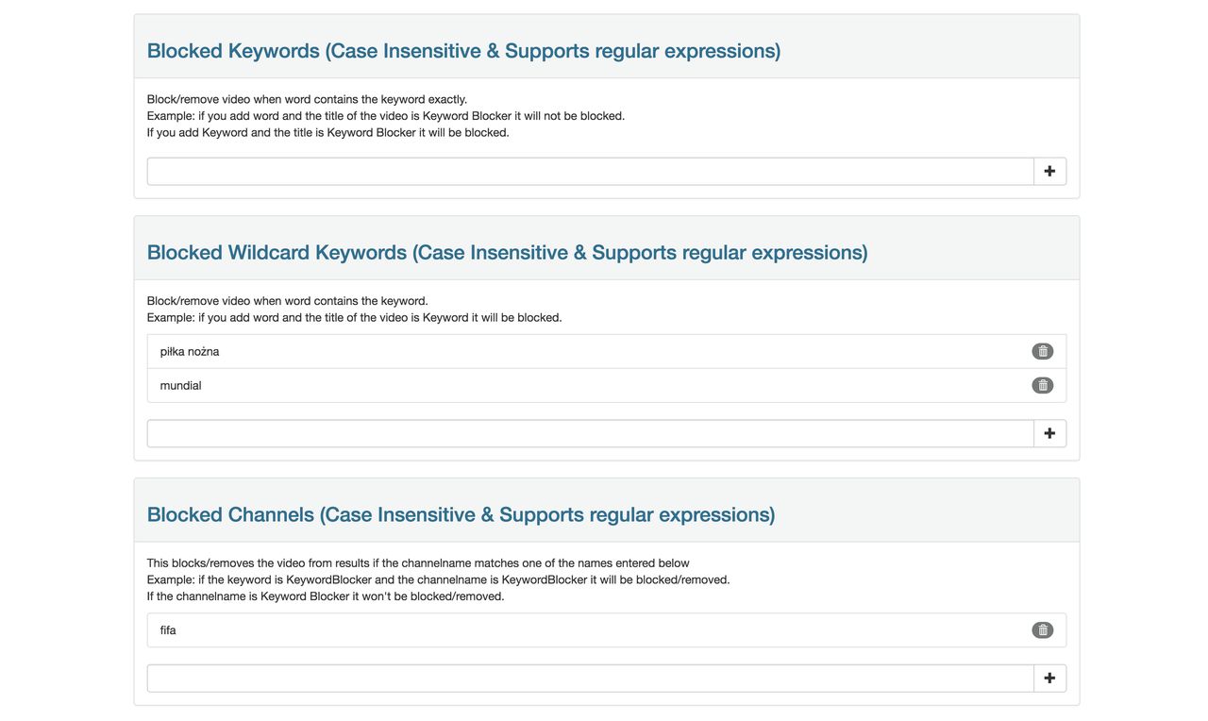Image resolution: width=1208 pixels, height=721 pixels.
Task: Click the 'Blocked Keywords' section heading
Action: coord(463,51)
